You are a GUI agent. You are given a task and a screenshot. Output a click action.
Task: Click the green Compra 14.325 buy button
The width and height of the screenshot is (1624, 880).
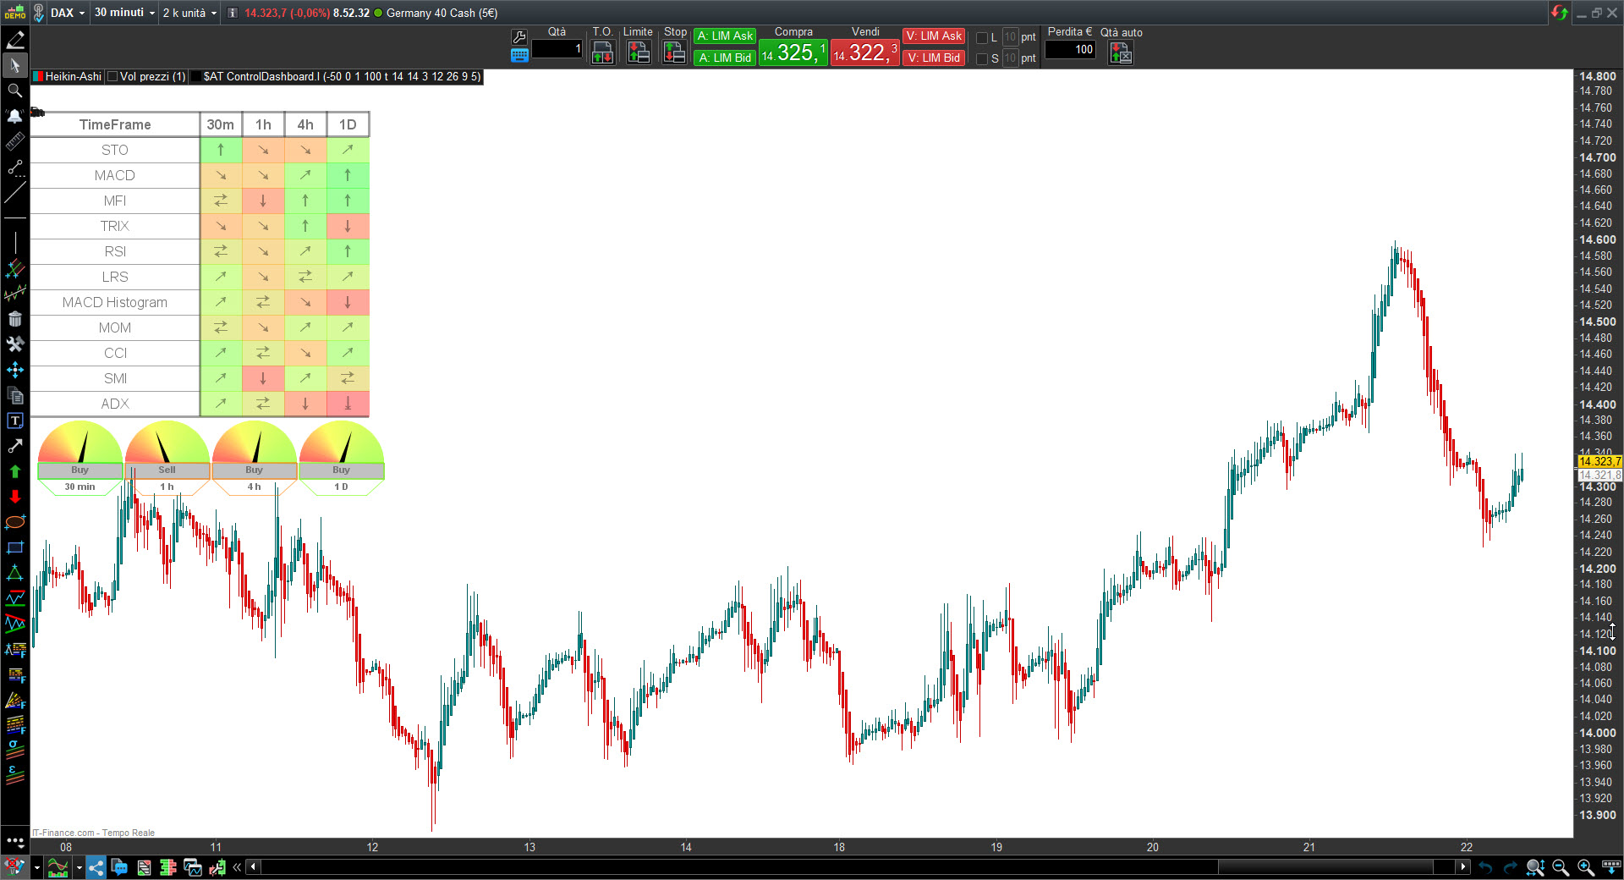point(793,52)
